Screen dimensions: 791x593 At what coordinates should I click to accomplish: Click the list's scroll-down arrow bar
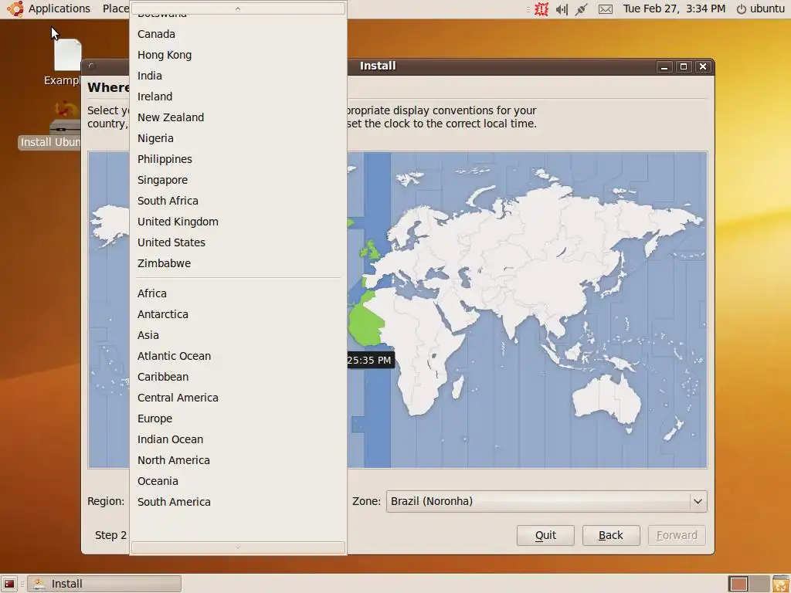point(238,547)
